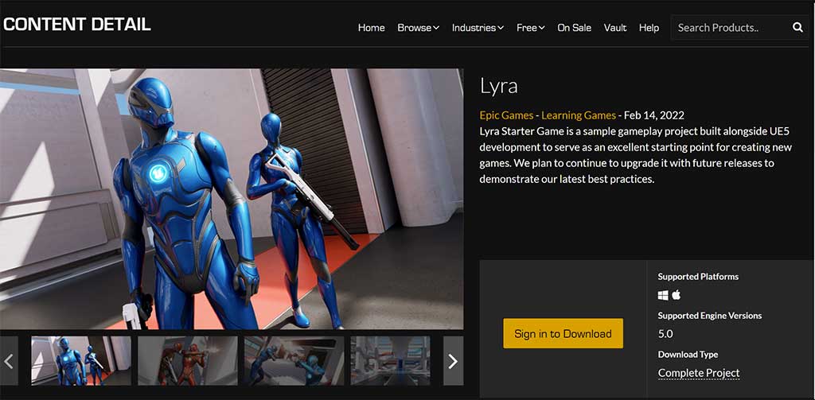Show previous thumbnails with left arrow
The height and width of the screenshot is (400, 815).
[9, 361]
